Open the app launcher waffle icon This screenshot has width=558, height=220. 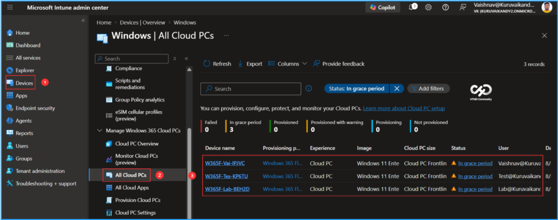pyautogui.click(x=10, y=8)
